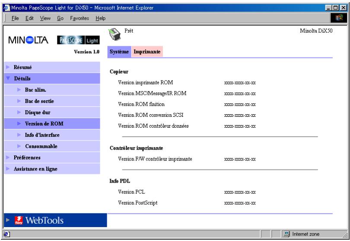The width and height of the screenshot is (350, 241).
Task: Open the Favorites menu
Action: [x=80, y=18]
